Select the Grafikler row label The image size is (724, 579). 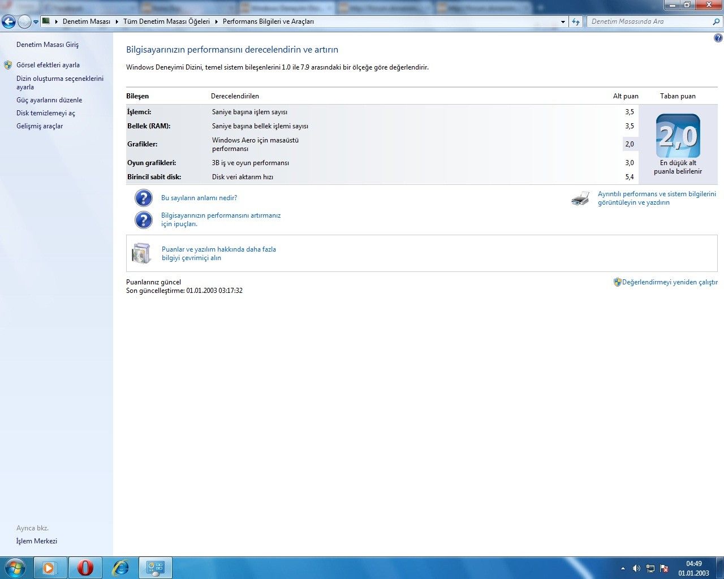pyautogui.click(x=143, y=144)
